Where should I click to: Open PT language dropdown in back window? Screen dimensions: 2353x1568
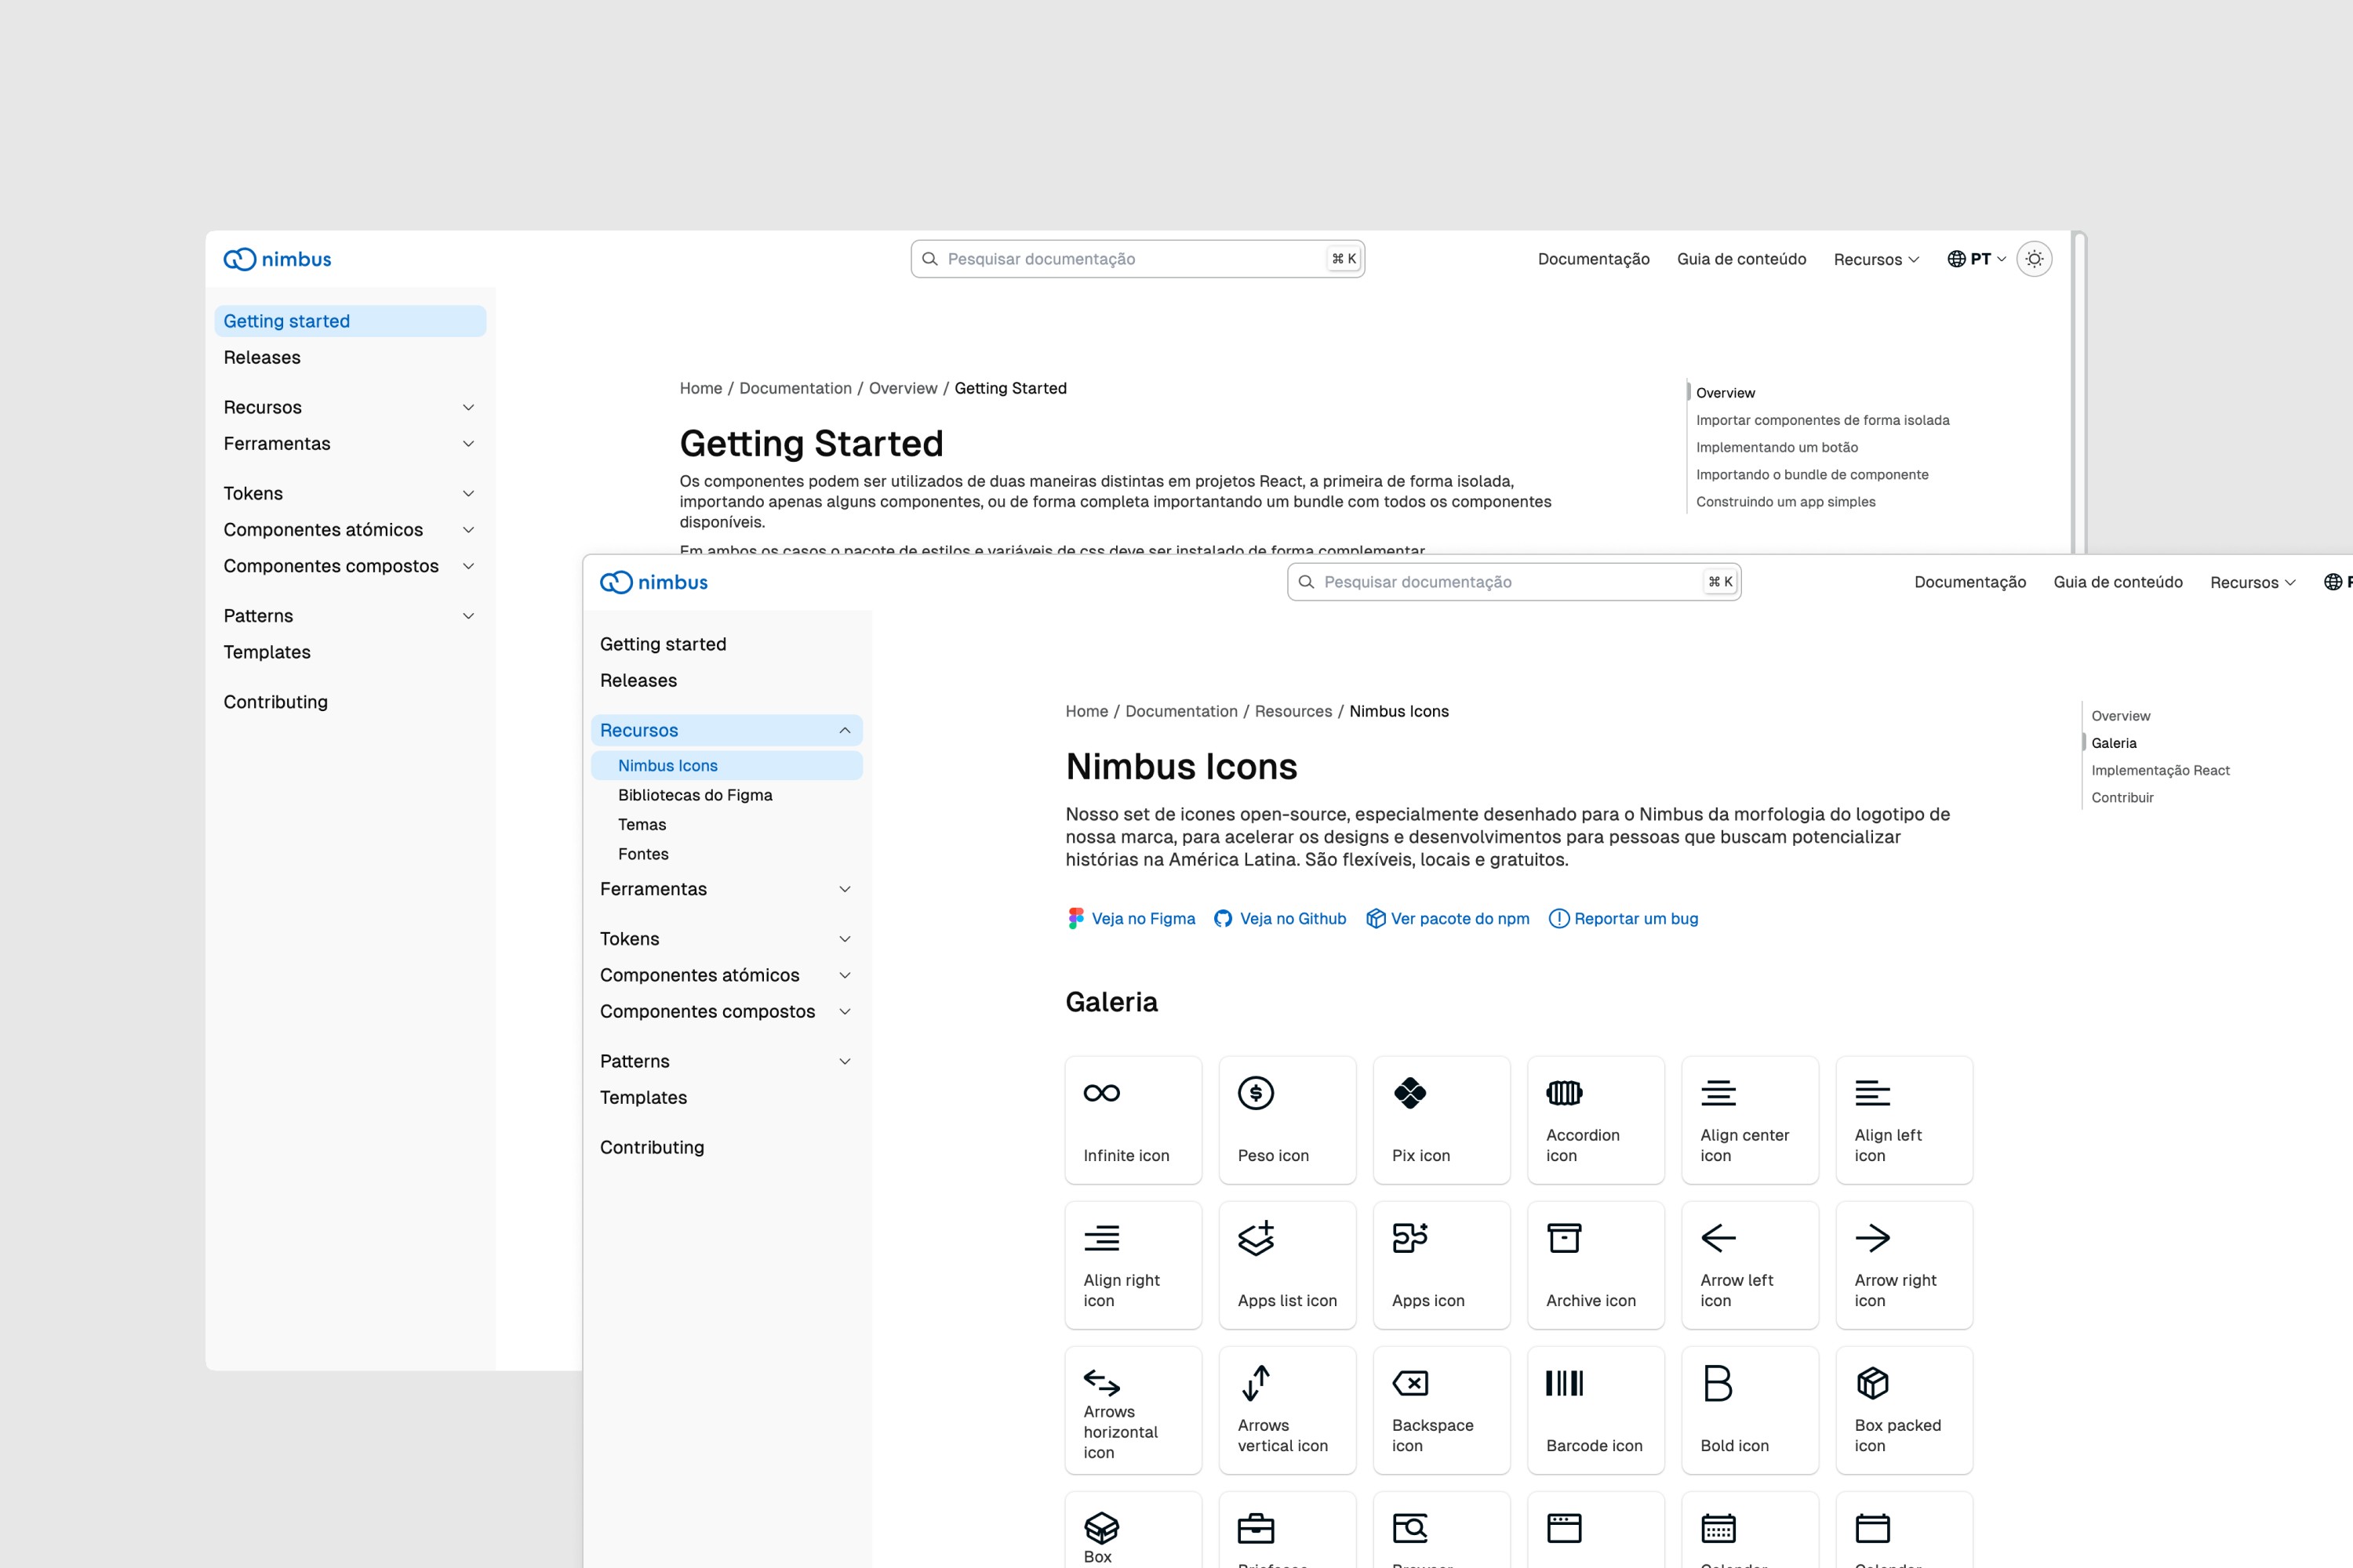tap(1977, 259)
